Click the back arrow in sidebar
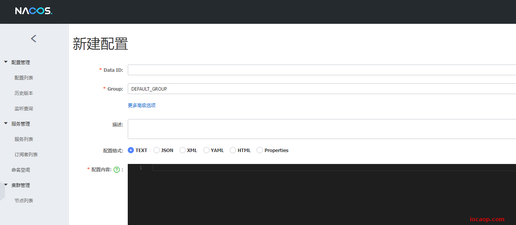Image resolution: width=516 pixels, height=225 pixels. point(34,38)
